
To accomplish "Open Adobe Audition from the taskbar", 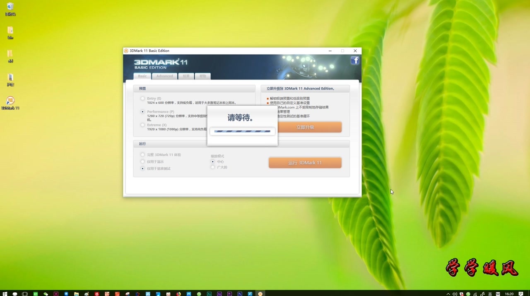I will pyautogui.click(x=209, y=294).
